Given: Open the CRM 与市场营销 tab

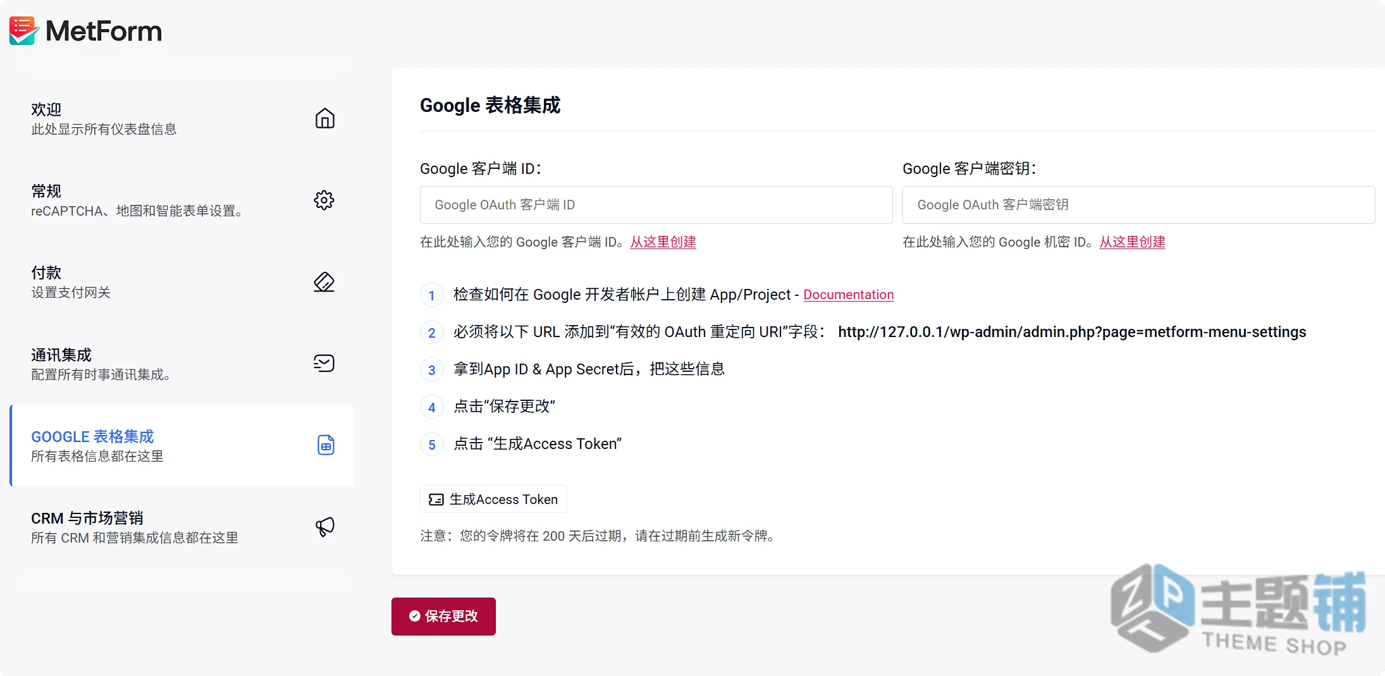Looking at the screenshot, I should pyautogui.click(x=182, y=527).
